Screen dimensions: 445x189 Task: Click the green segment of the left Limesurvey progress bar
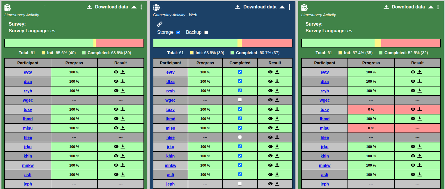point(49,43)
